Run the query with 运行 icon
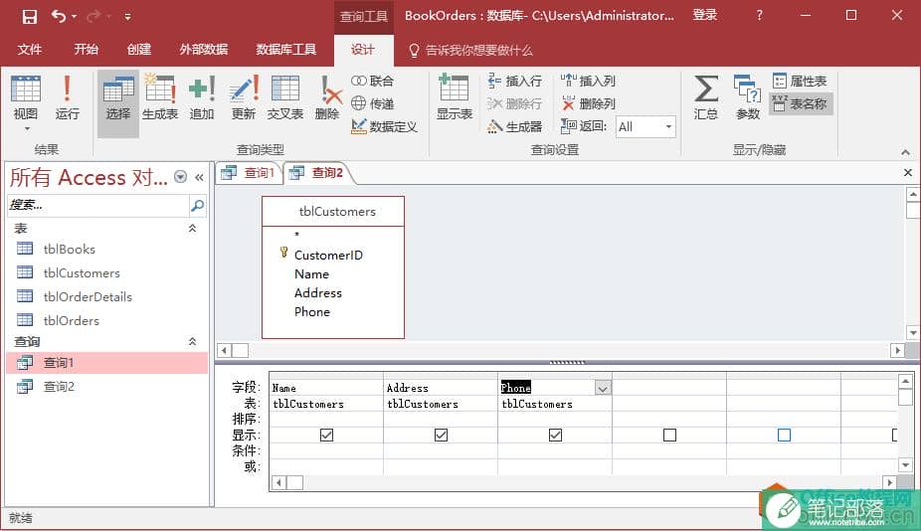 (x=67, y=96)
